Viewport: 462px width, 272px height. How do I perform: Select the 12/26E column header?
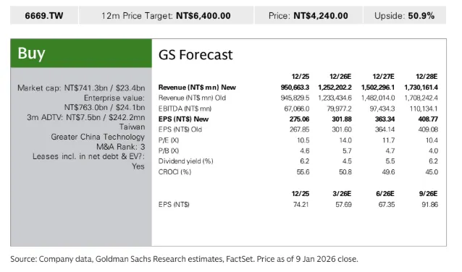pyautogui.click(x=340, y=77)
